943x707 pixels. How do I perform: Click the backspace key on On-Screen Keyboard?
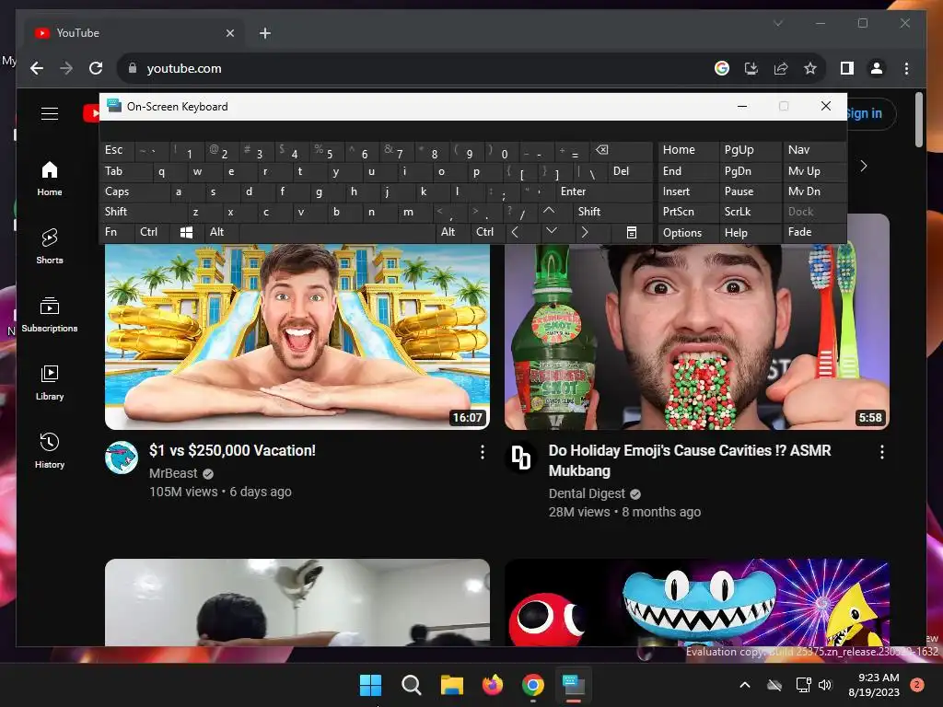(x=622, y=150)
